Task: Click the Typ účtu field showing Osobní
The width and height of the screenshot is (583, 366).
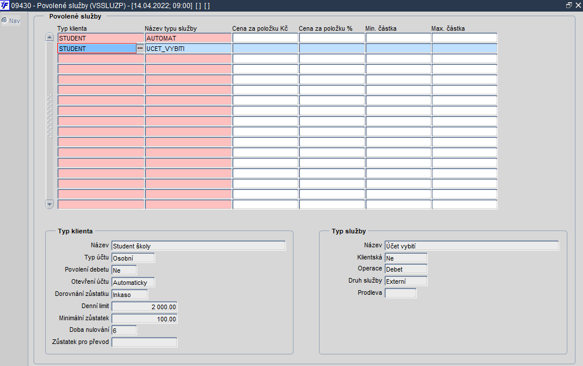Action: pyautogui.click(x=133, y=258)
